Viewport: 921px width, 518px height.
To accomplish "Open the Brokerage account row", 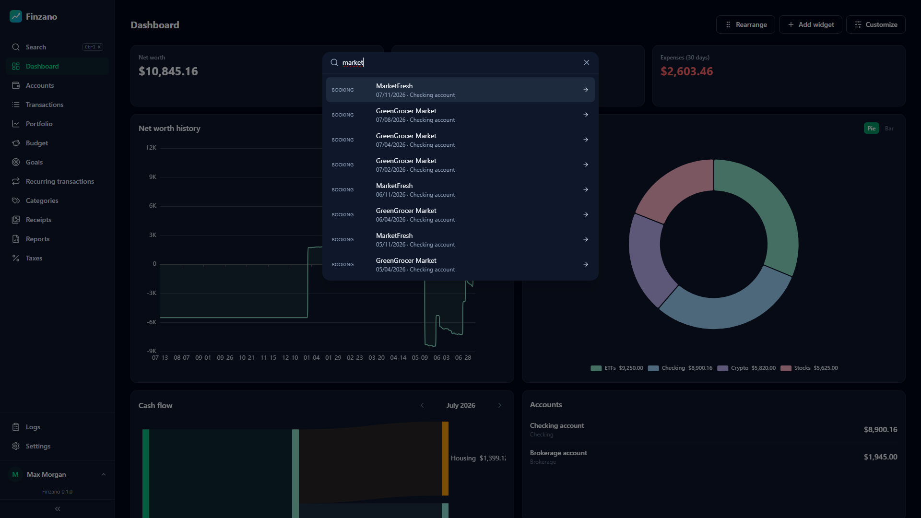I will coord(713,457).
